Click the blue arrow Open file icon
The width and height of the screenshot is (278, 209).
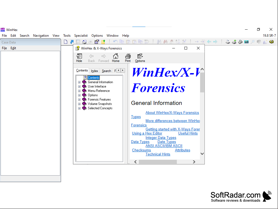pyautogui.click(x=72, y=42)
